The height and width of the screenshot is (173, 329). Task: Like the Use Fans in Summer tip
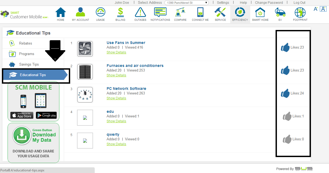click(x=285, y=48)
